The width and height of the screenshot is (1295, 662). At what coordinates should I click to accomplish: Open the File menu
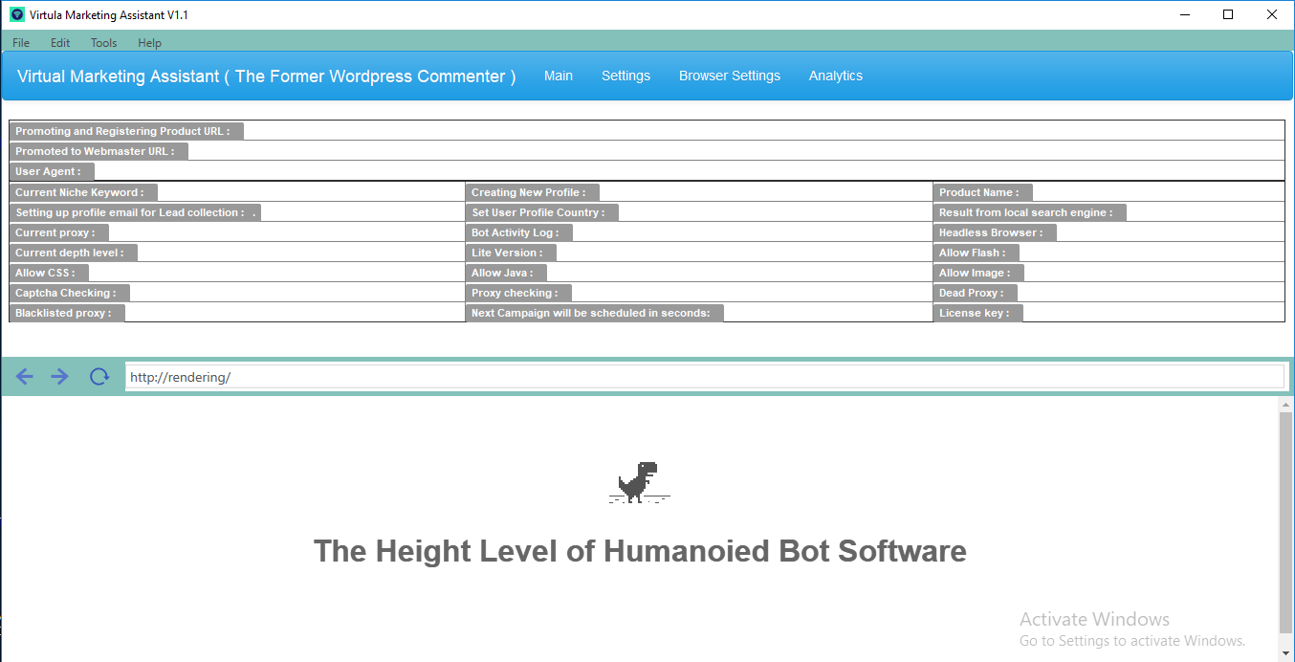coord(20,42)
